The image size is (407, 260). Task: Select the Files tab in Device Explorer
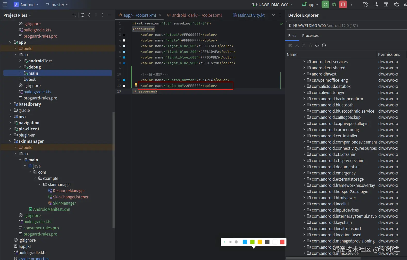click(292, 36)
